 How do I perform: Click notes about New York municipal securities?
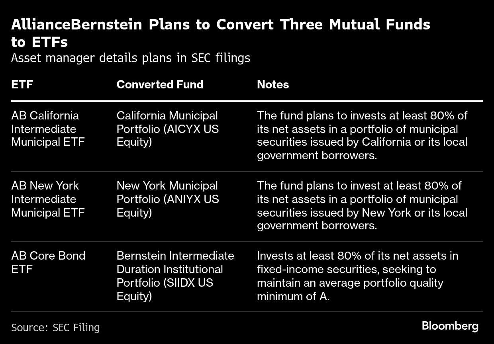(362, 206)
